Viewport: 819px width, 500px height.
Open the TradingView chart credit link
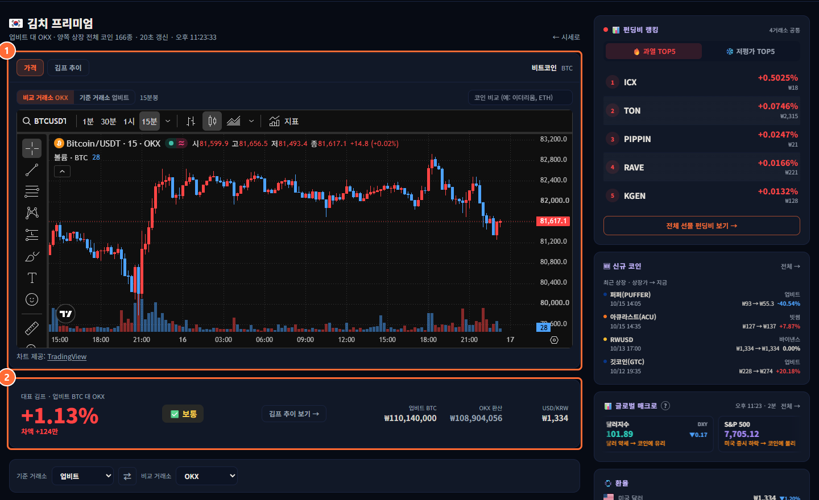(x=67, y=357)
